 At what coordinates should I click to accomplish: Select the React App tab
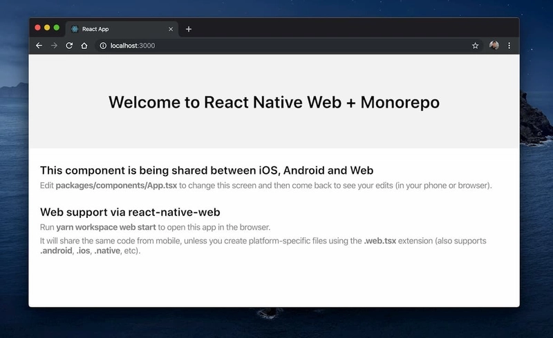click(x=122, y=29)
